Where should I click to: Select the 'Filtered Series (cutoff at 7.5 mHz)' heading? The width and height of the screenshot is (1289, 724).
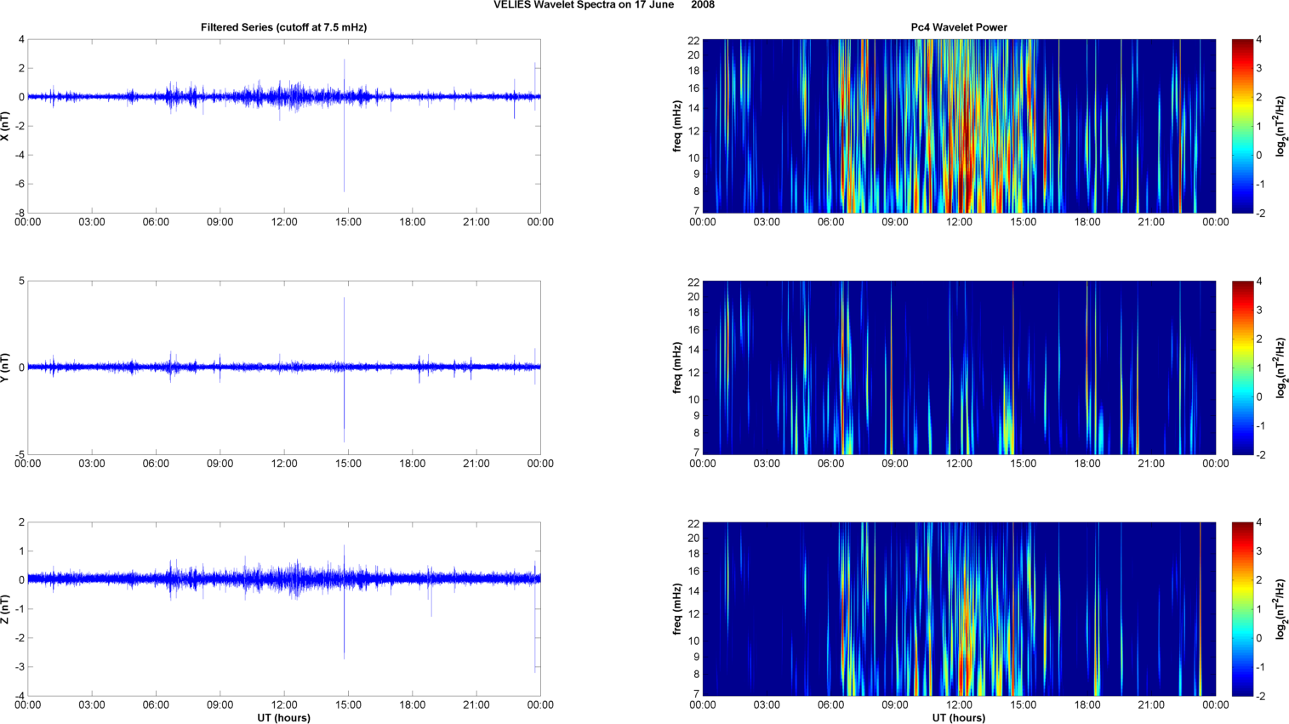point(283,27)
